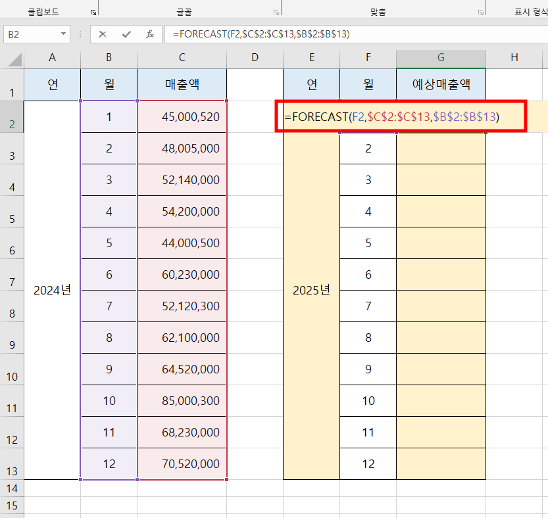Click cell with value 70,520,000
The height and width of the screenshot is (518, 548).
click(x=182, y=464)
